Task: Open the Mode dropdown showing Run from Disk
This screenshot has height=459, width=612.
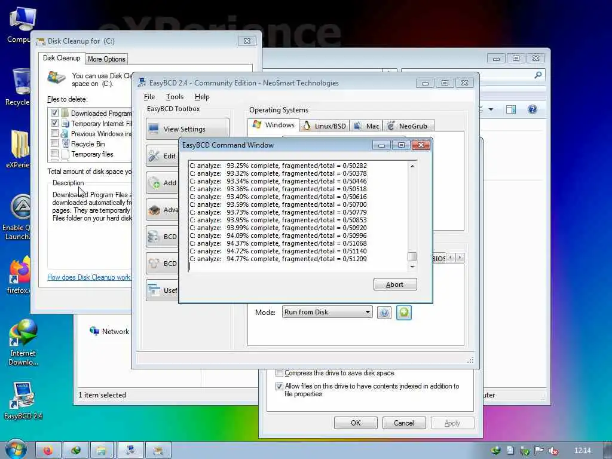Action: click(x=327, y=312)
